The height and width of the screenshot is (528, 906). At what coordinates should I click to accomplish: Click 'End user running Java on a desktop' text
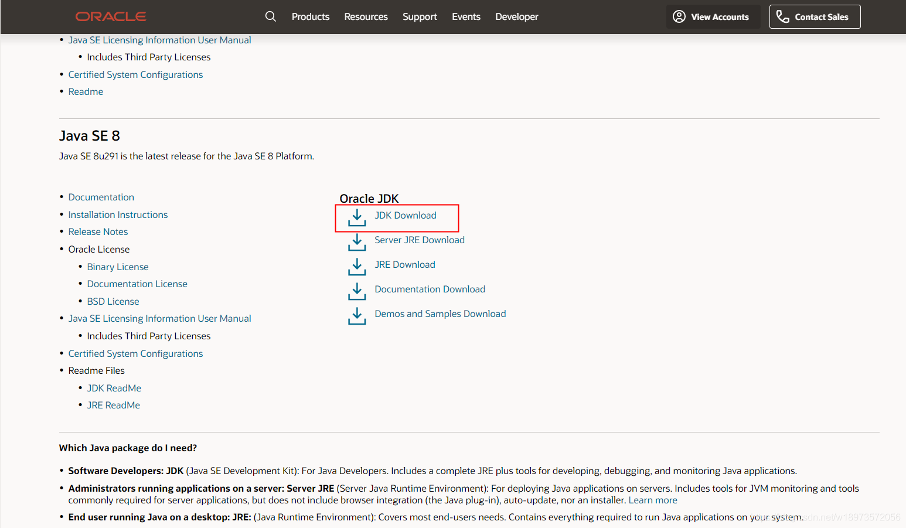(x=158, y=517)
